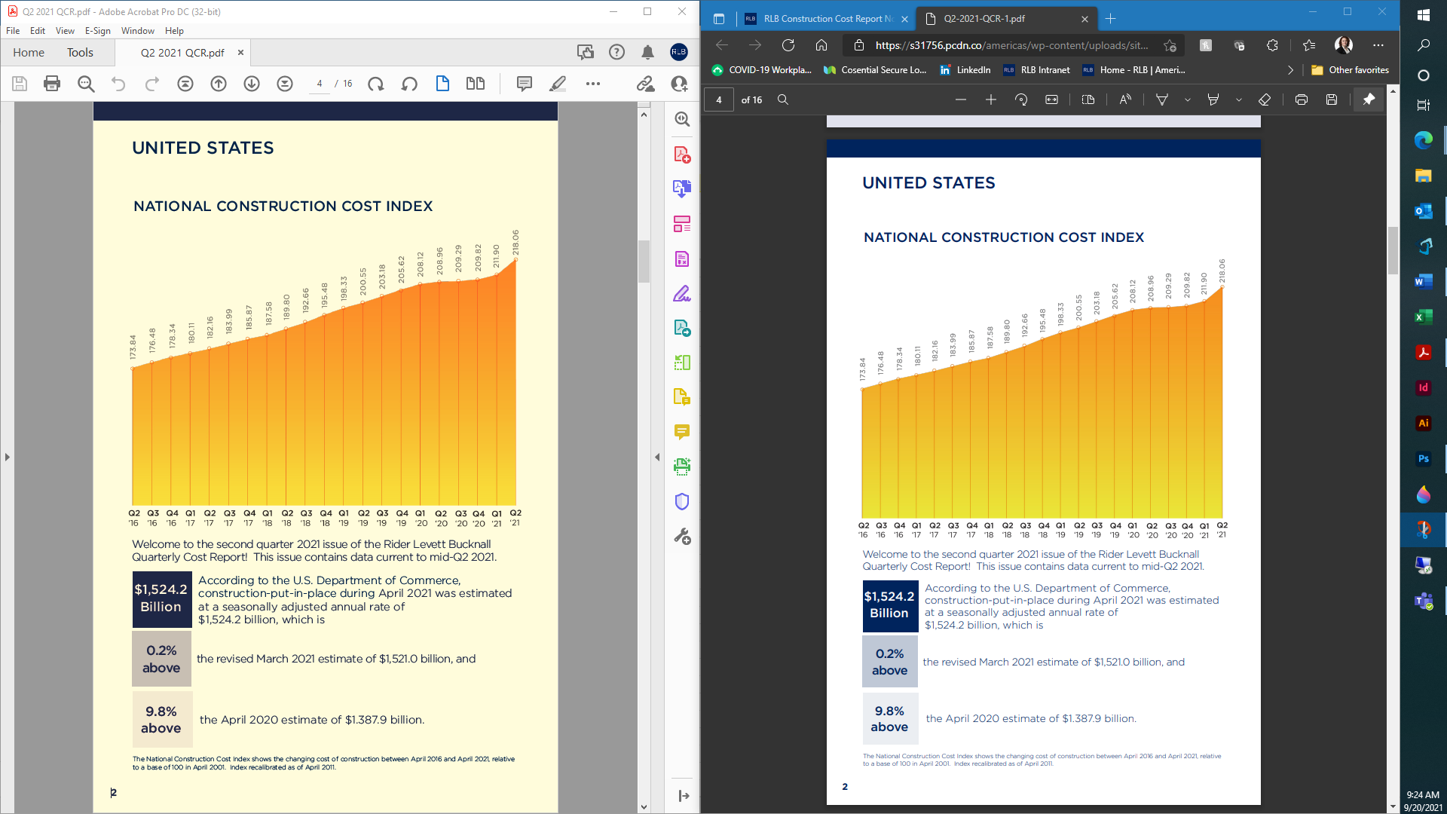
Task: Open the Export PDF tool in Acrobat sidebar
Action: 681,189
